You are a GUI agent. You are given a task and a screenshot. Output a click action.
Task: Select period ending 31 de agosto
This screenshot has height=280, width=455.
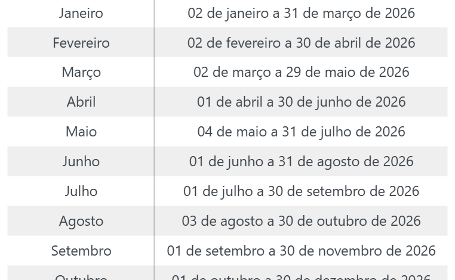[301, 161]
